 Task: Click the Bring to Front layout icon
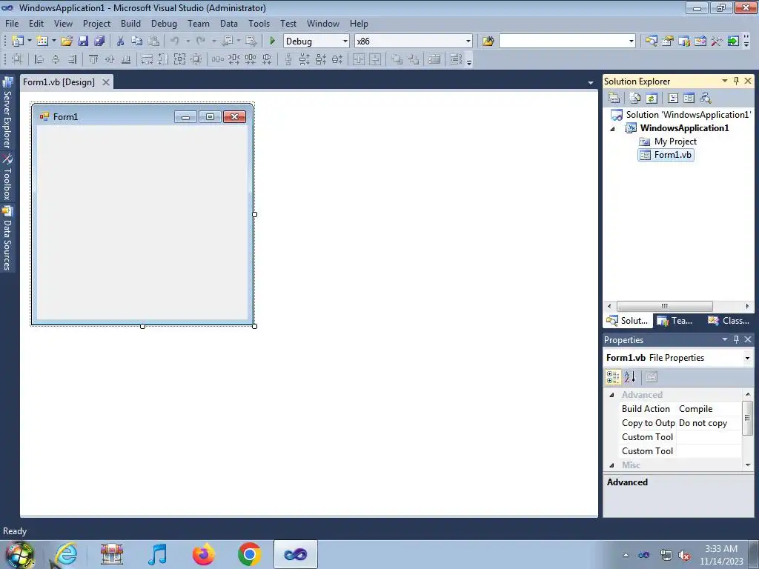click(397, 59)
